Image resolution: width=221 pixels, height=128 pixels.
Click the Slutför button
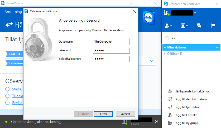103,114
